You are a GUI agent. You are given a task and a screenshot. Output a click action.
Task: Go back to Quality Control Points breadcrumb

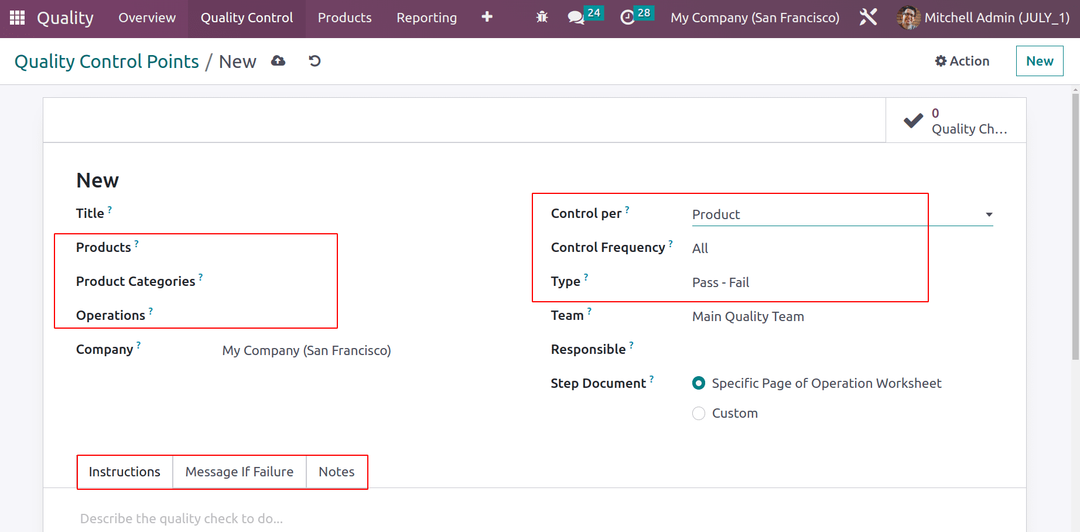[x=107, y=62]
